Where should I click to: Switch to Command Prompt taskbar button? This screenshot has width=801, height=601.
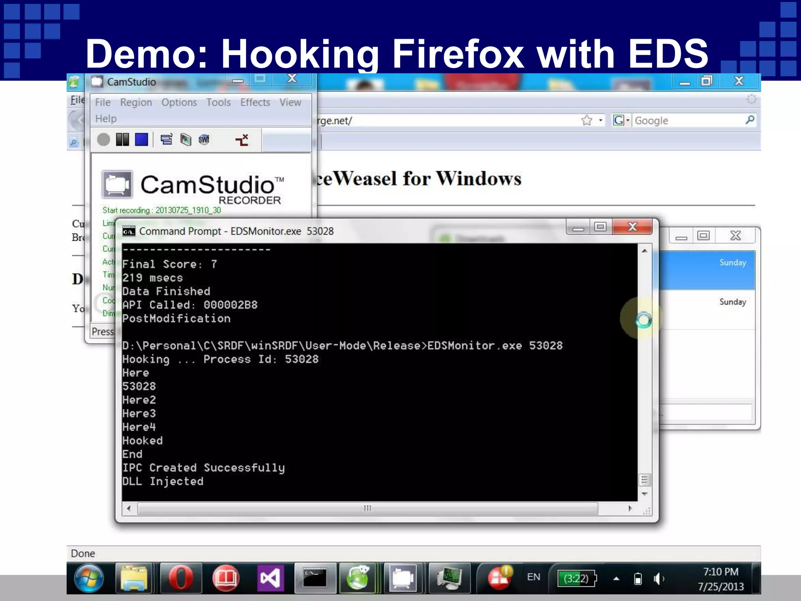315,578
